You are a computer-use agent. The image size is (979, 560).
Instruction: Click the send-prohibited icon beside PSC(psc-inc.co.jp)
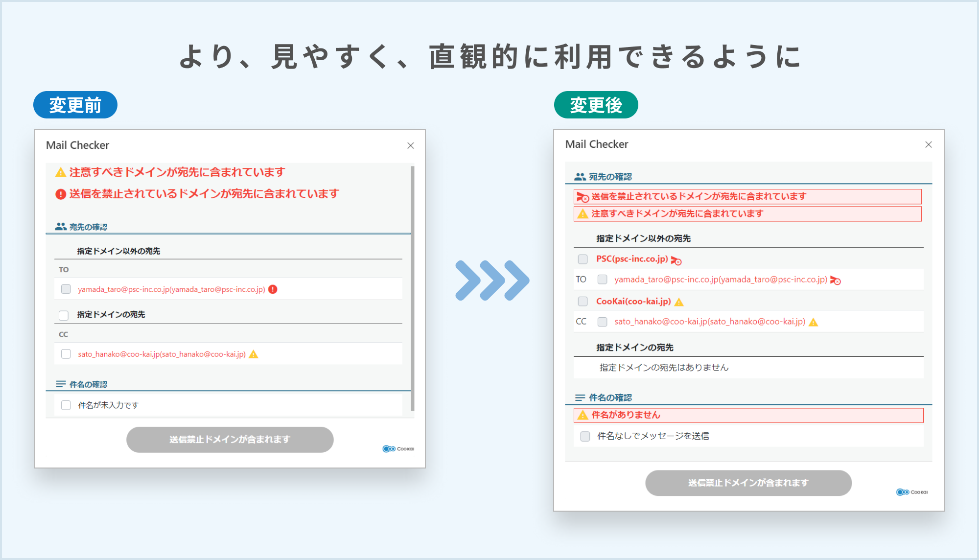(x=676, y=260)
